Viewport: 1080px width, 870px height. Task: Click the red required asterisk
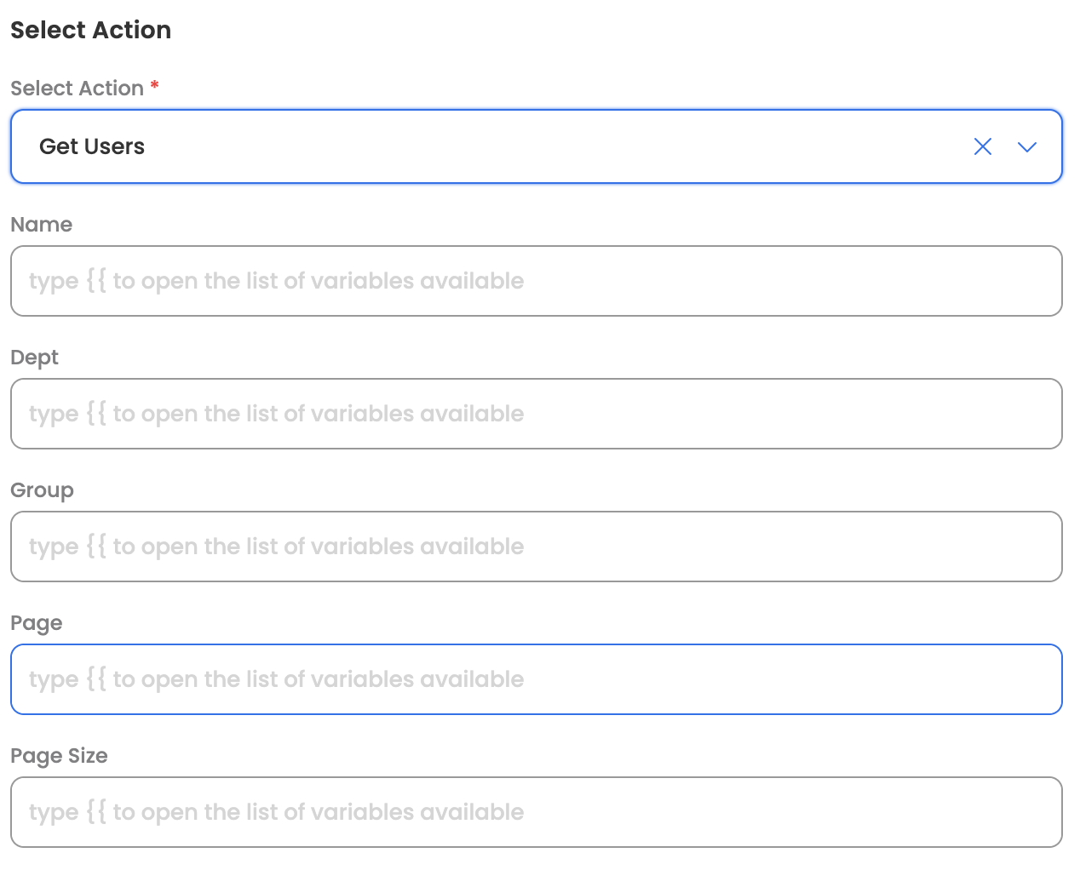(x=154, y=86)
